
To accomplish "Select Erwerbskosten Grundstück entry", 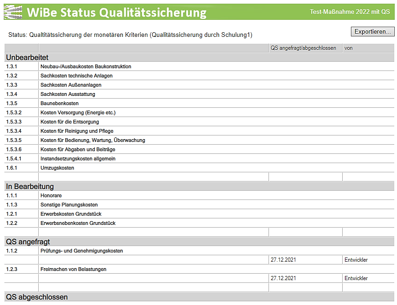I will point(71,214).
